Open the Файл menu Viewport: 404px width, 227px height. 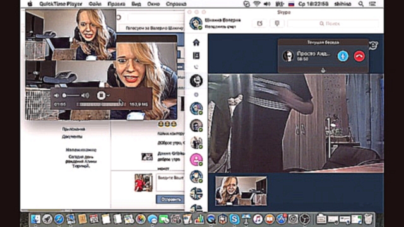coord(95,4)
